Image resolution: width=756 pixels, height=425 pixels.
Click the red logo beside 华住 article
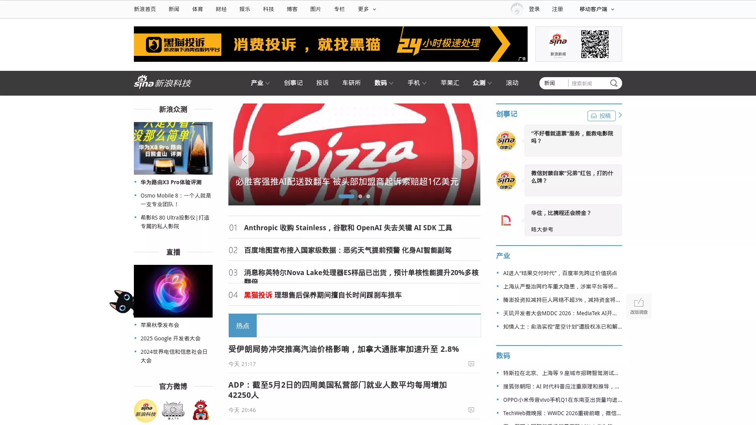[506, 220]
